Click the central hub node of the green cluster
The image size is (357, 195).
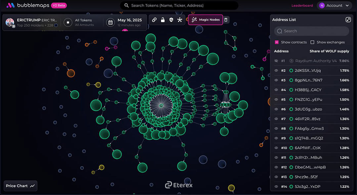point(161,105)
